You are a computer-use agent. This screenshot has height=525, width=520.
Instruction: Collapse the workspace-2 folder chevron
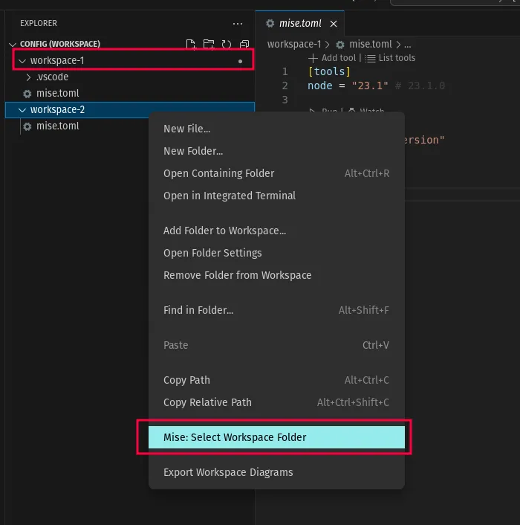pyautogui.click(x=22, y=110)
